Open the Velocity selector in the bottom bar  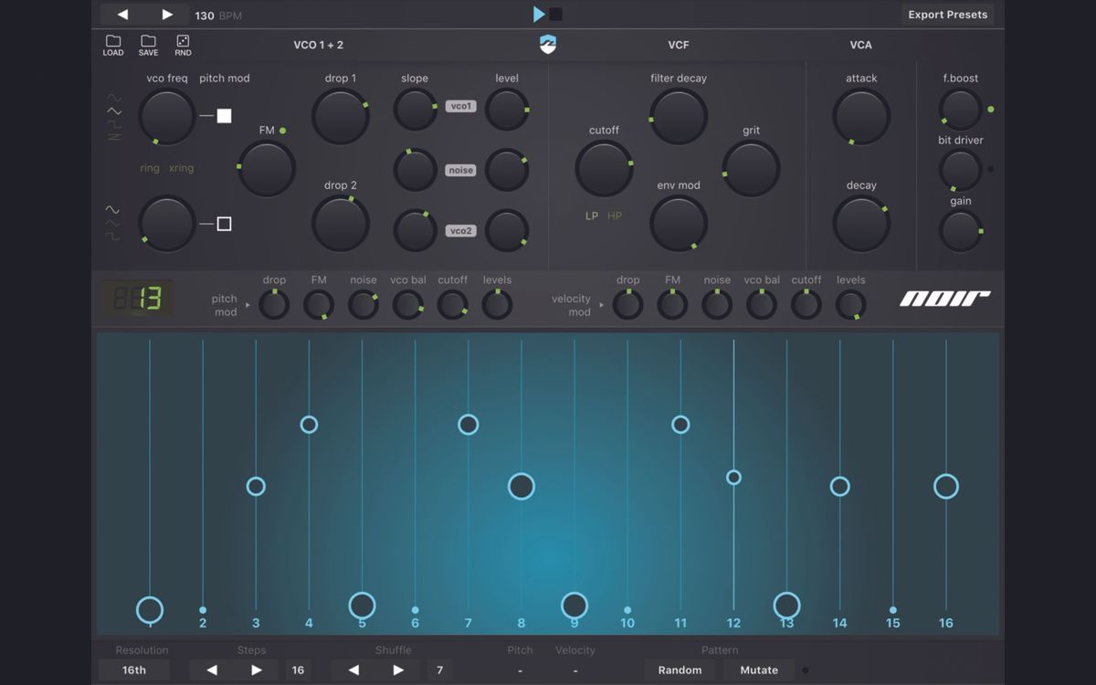pyautogui.click(x=574, y=669)
